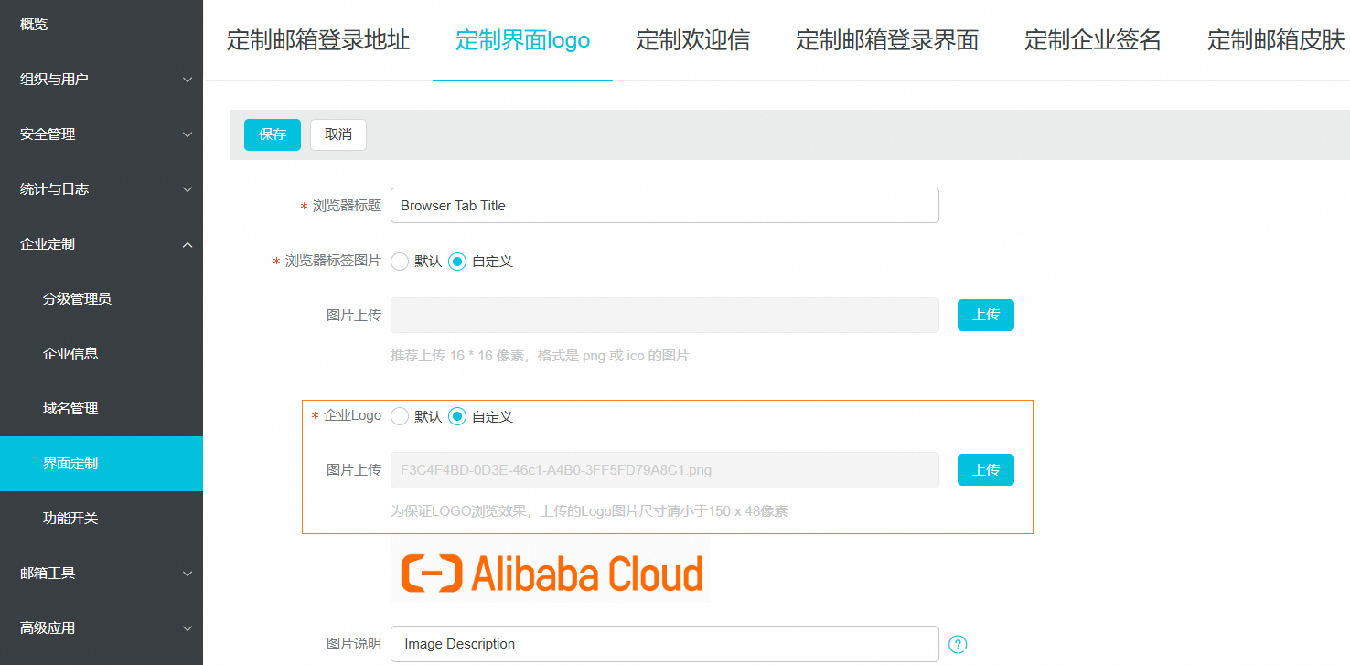The height and width of the screenshot is (665, 1350).
Task: Expand the 统计与日志 sidebar menu
Action: (x=102, y=189)
